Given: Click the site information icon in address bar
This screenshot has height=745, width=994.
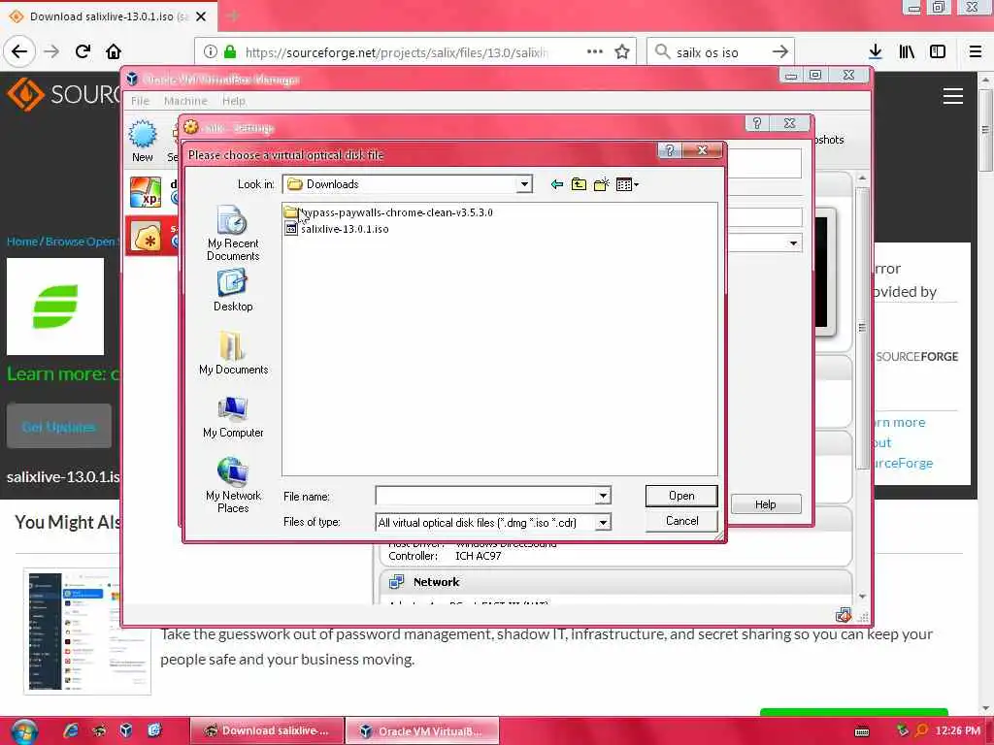Looking at the screenshot, I should [x=211, y=52].
